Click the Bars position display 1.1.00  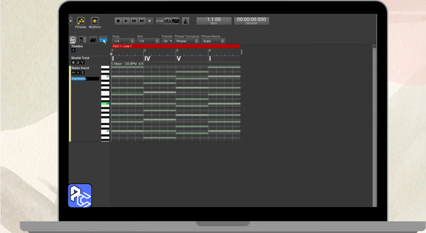pos(214,21)
